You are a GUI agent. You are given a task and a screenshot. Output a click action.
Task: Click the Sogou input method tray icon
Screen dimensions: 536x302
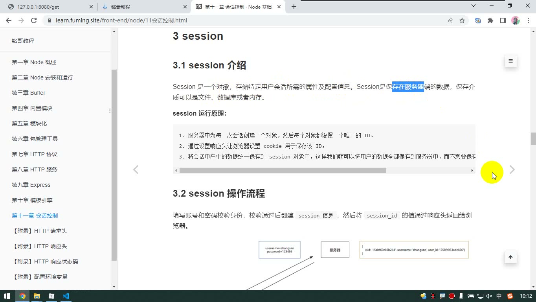coord(510,296)
